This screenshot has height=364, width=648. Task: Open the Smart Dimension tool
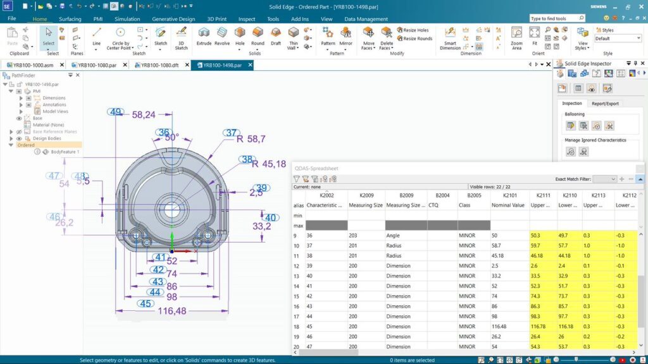point(450,39)
